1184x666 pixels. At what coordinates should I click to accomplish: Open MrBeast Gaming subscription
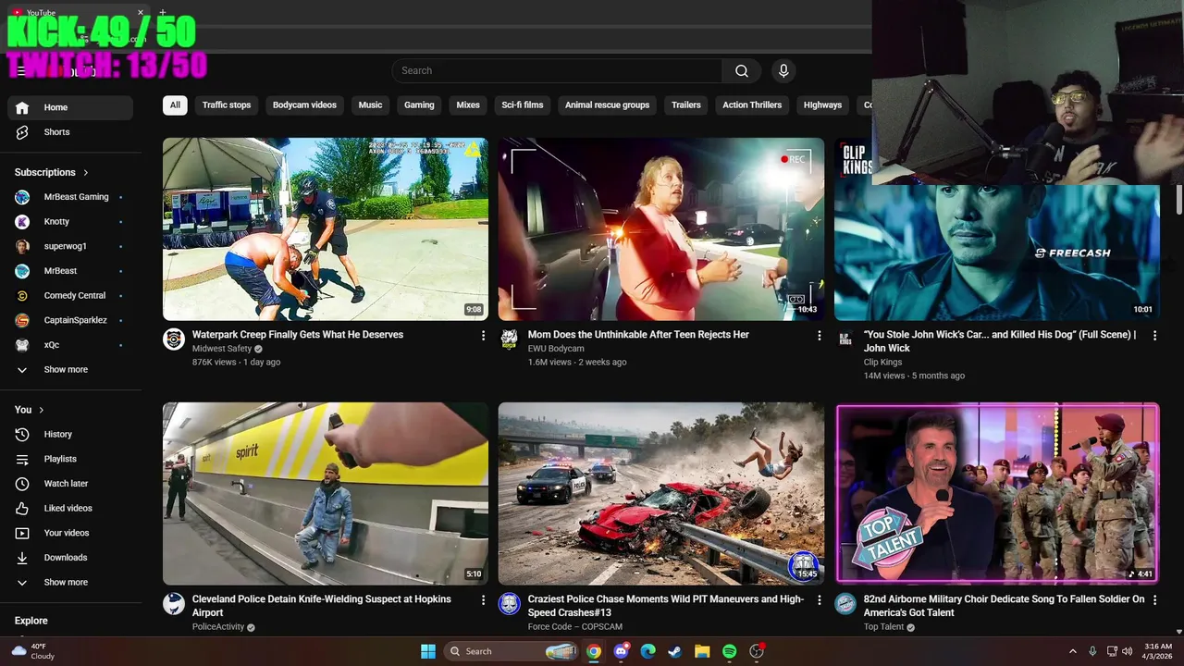pos(70,197)
